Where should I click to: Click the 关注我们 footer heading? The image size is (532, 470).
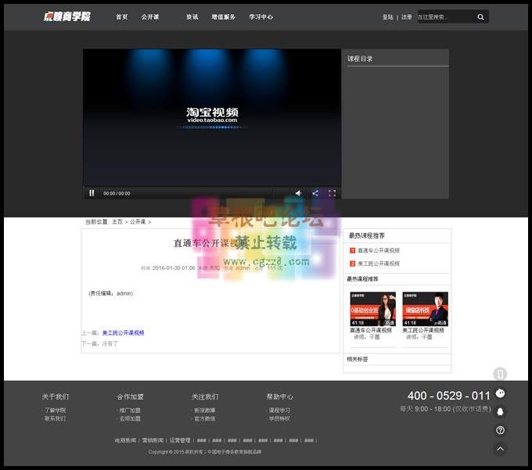point(205,396)
